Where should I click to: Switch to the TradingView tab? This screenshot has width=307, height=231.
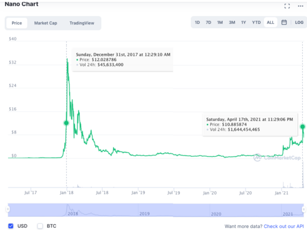tap(82, 23)
